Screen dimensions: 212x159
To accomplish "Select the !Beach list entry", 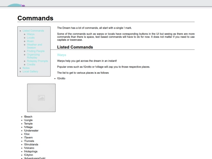I will pyautogui.click(x=28, y=117).
